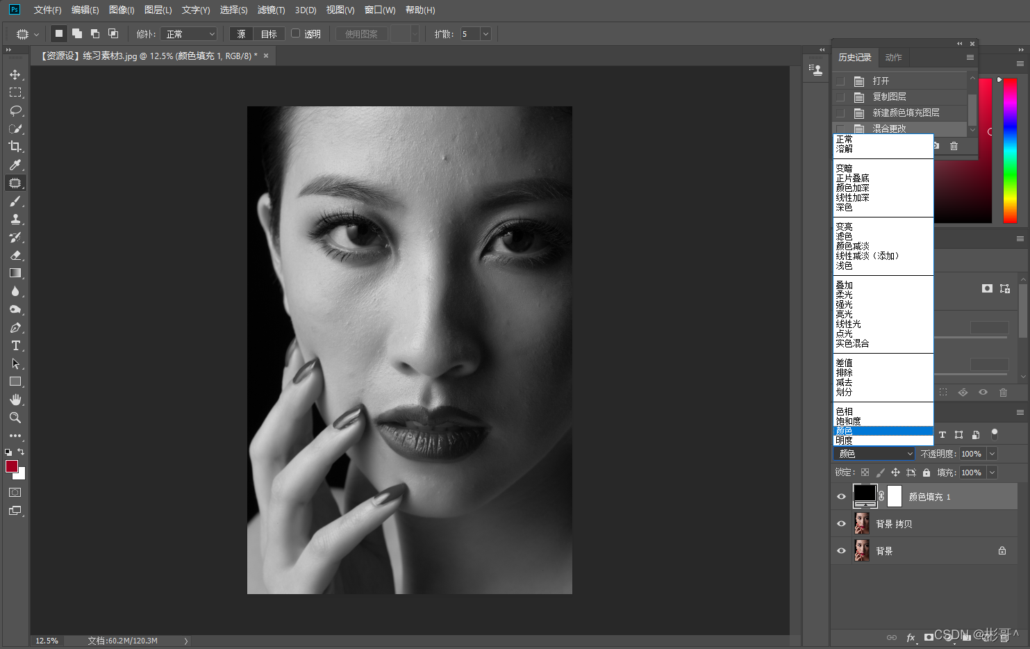Select the Blur tool
Image resolution: width=1030 pixels, height=649 pixels.
click(x=15, y=291)
